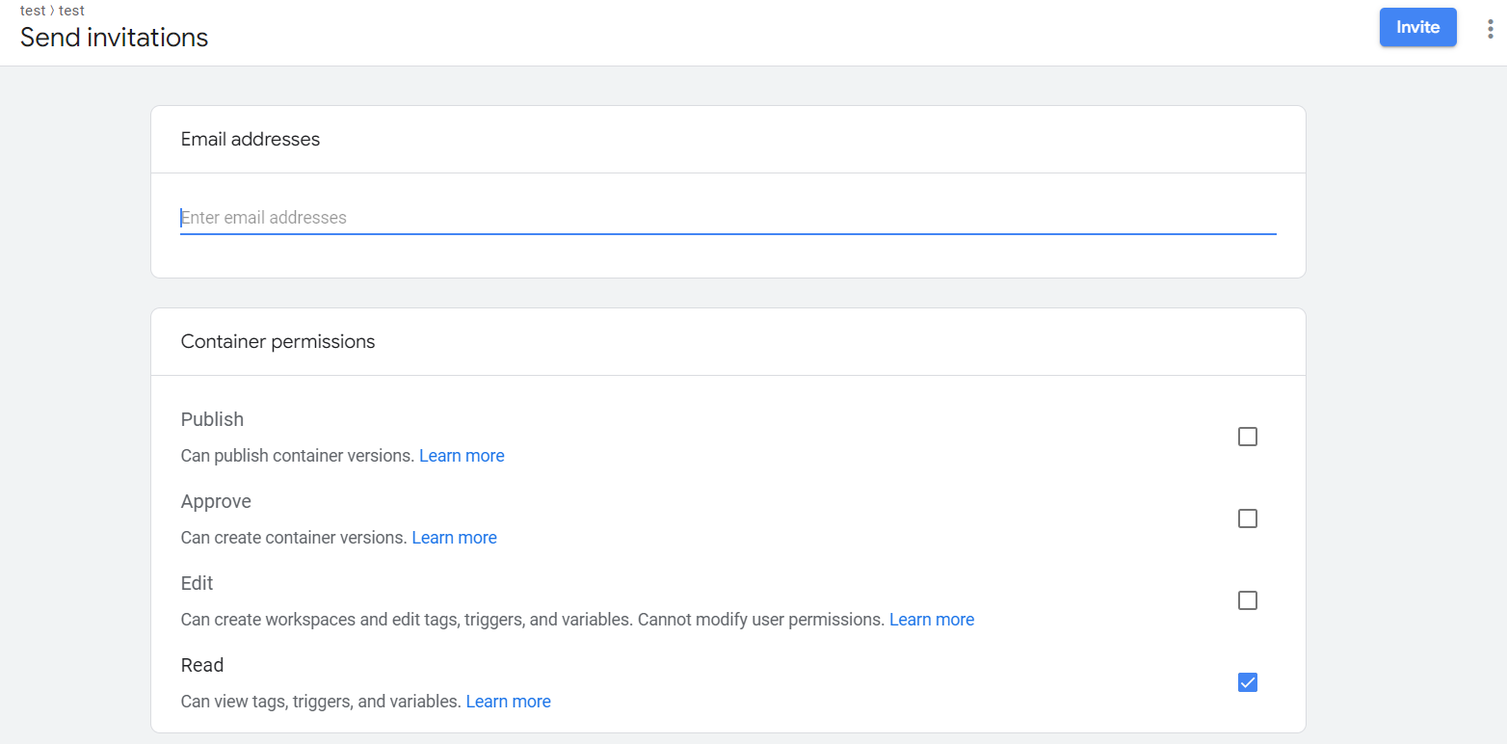The image size is (1507, 744).
Task: Tick the Approve permission checkbox
Action: (x=1248, y=518)
